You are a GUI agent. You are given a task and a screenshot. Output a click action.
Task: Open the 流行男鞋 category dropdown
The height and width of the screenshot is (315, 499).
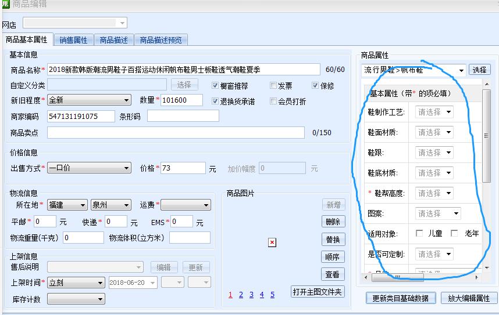pyautogui.click(x=414, y=70)
